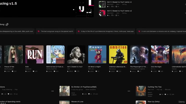Click heart icon under Into the Night
The width and height of the screenshot is (186, 104).
159,71
